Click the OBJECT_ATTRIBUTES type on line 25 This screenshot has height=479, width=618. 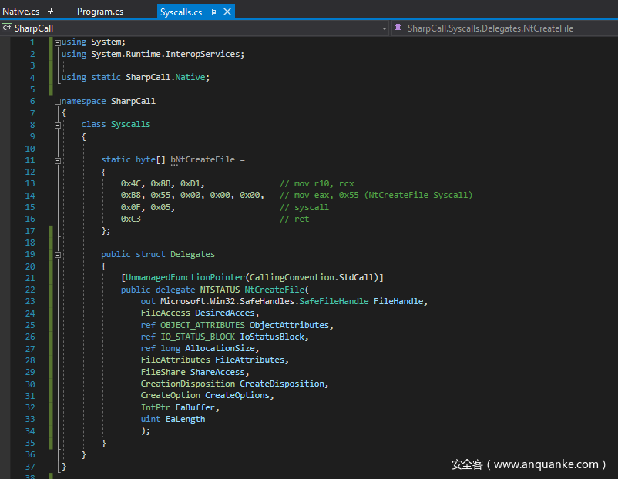click(x=202, y=325)
